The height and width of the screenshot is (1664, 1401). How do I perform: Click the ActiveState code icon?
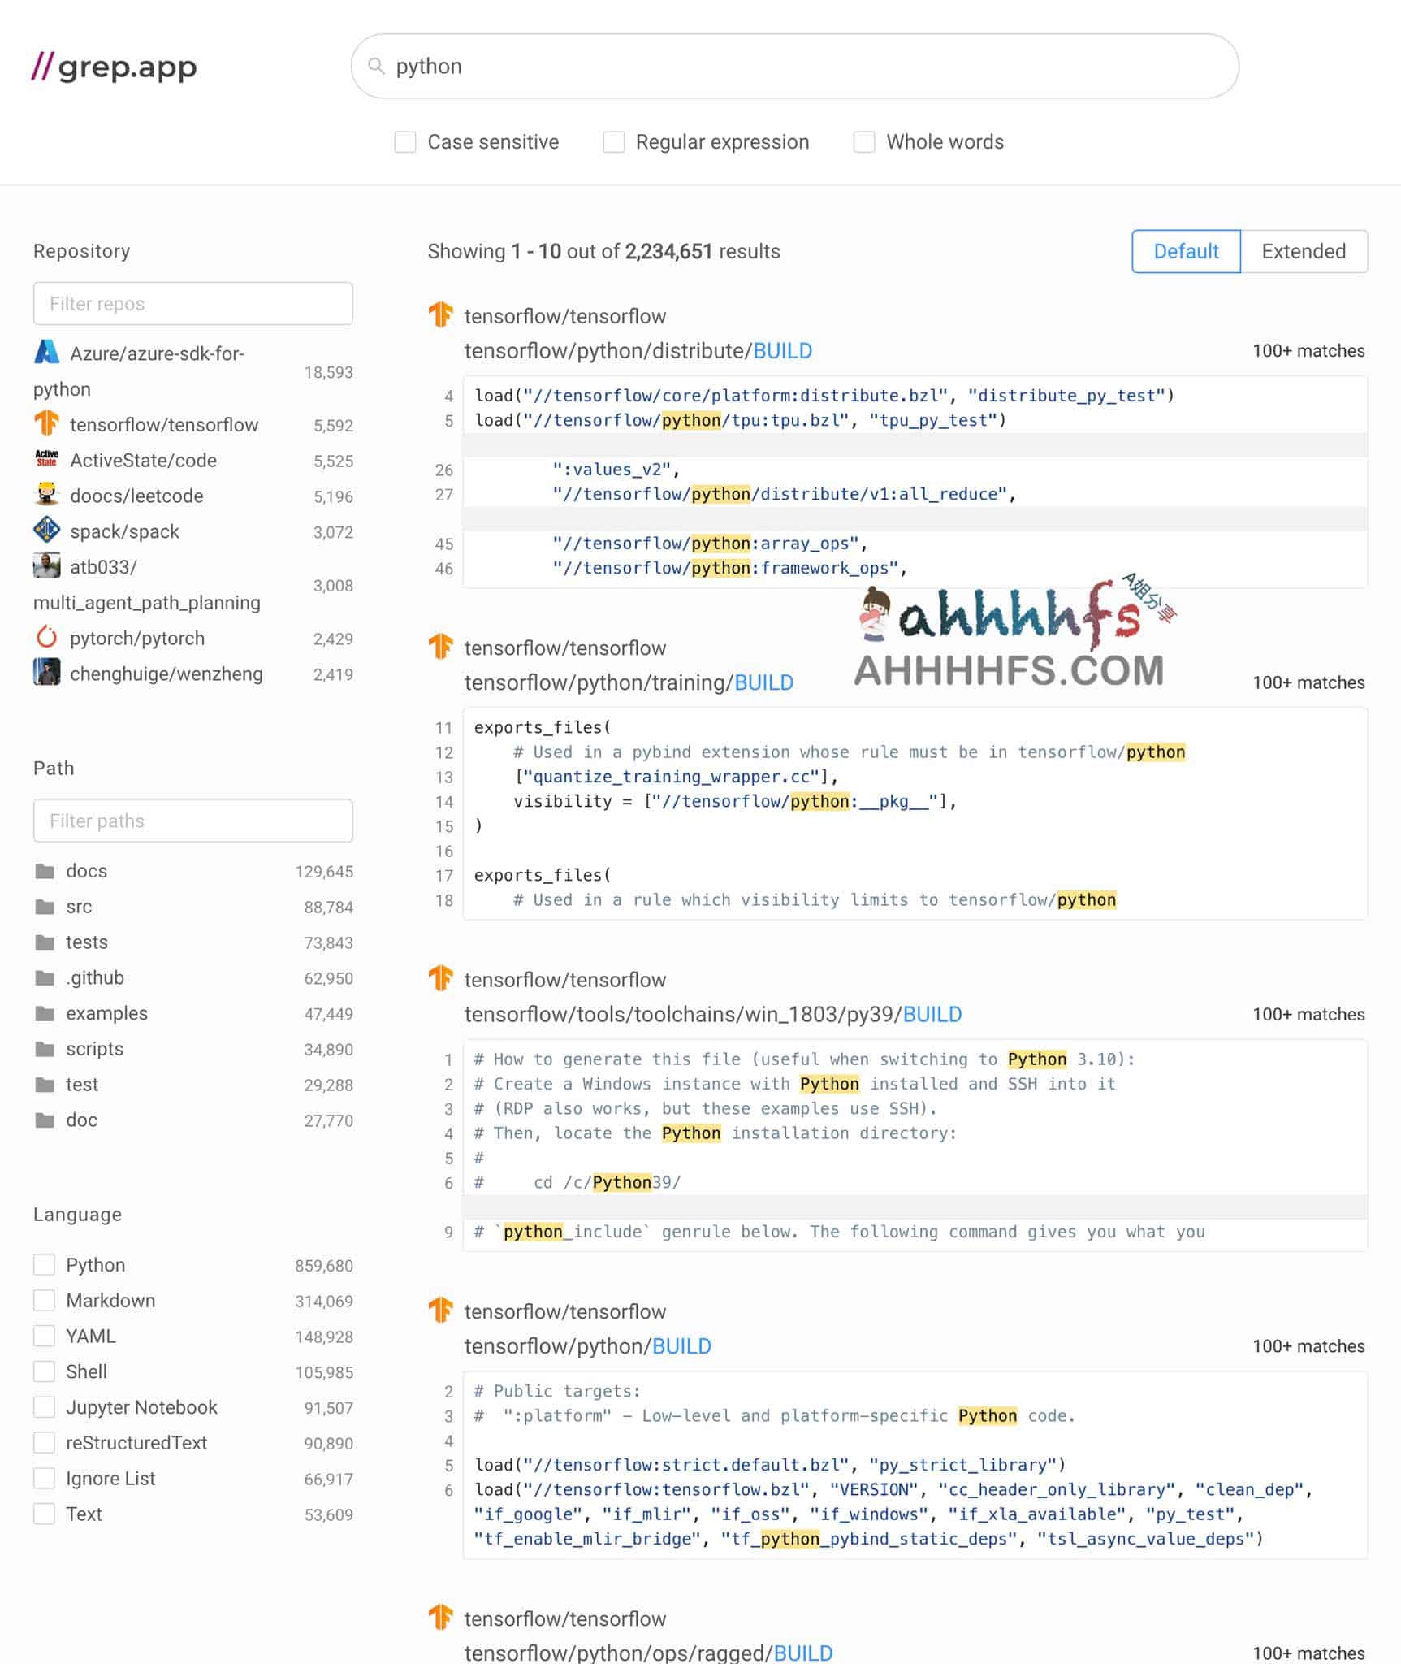point(47,460)
